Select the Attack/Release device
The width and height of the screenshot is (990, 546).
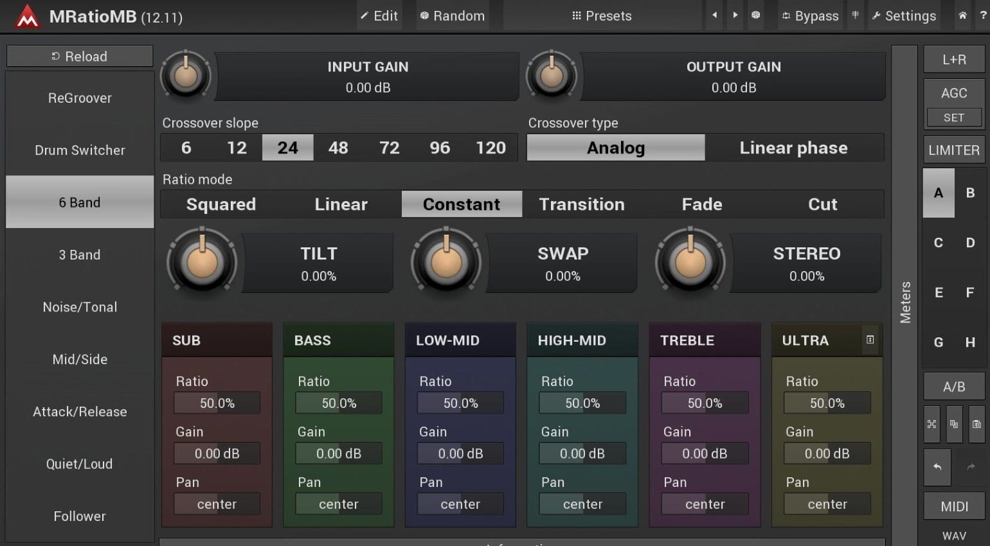(x=80, y=411)
